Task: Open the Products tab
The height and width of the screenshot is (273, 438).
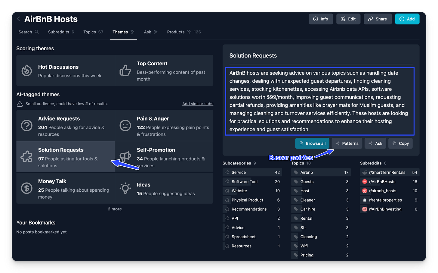Action: (184, 32)
